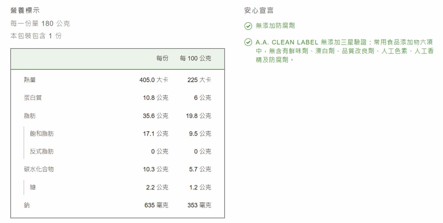Click the check icon beside 無添加防腐劑

tap(248, 26)
